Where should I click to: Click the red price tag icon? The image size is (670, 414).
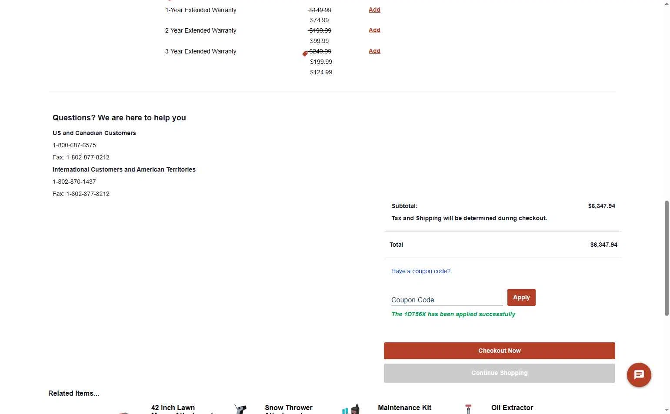305,54
